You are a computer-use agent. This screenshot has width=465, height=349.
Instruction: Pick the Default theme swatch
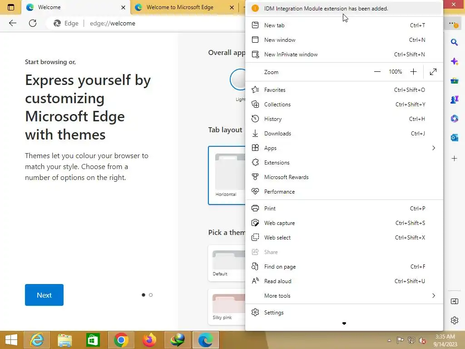click(227, 263)
